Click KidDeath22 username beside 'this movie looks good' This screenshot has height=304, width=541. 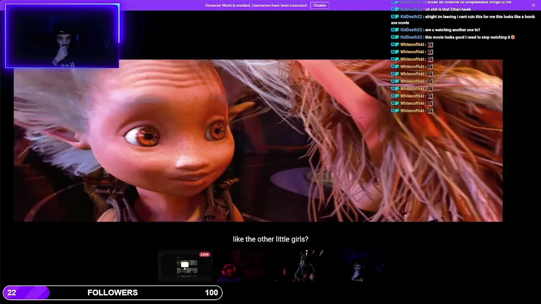click(411, 37)
